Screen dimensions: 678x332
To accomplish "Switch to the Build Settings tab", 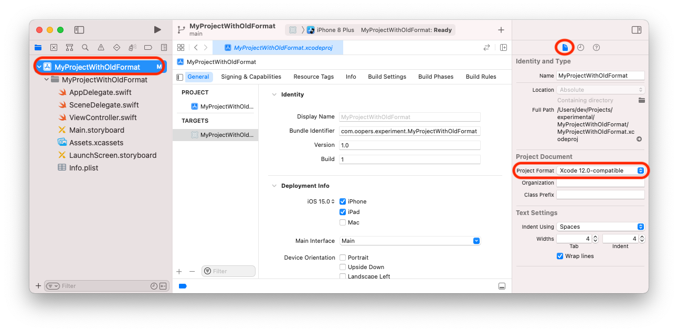I will 387,77.
